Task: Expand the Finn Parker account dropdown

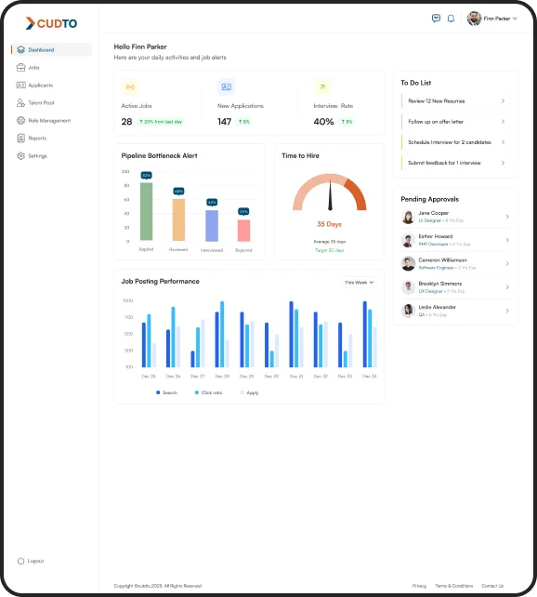Action: pos(515,19)
